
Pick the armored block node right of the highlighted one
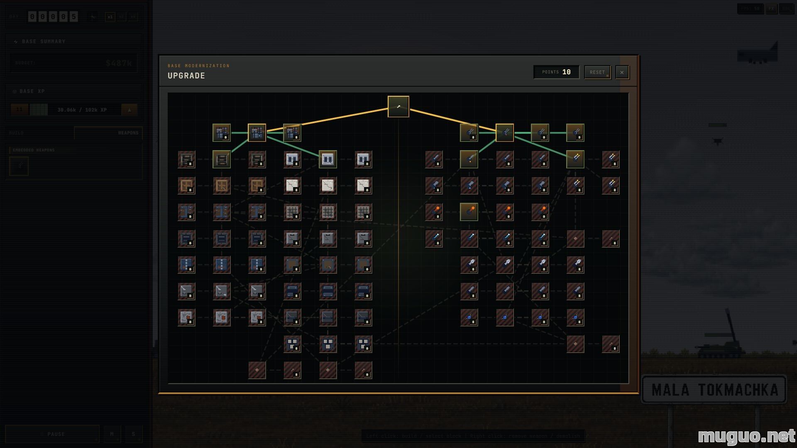(292, 133)
